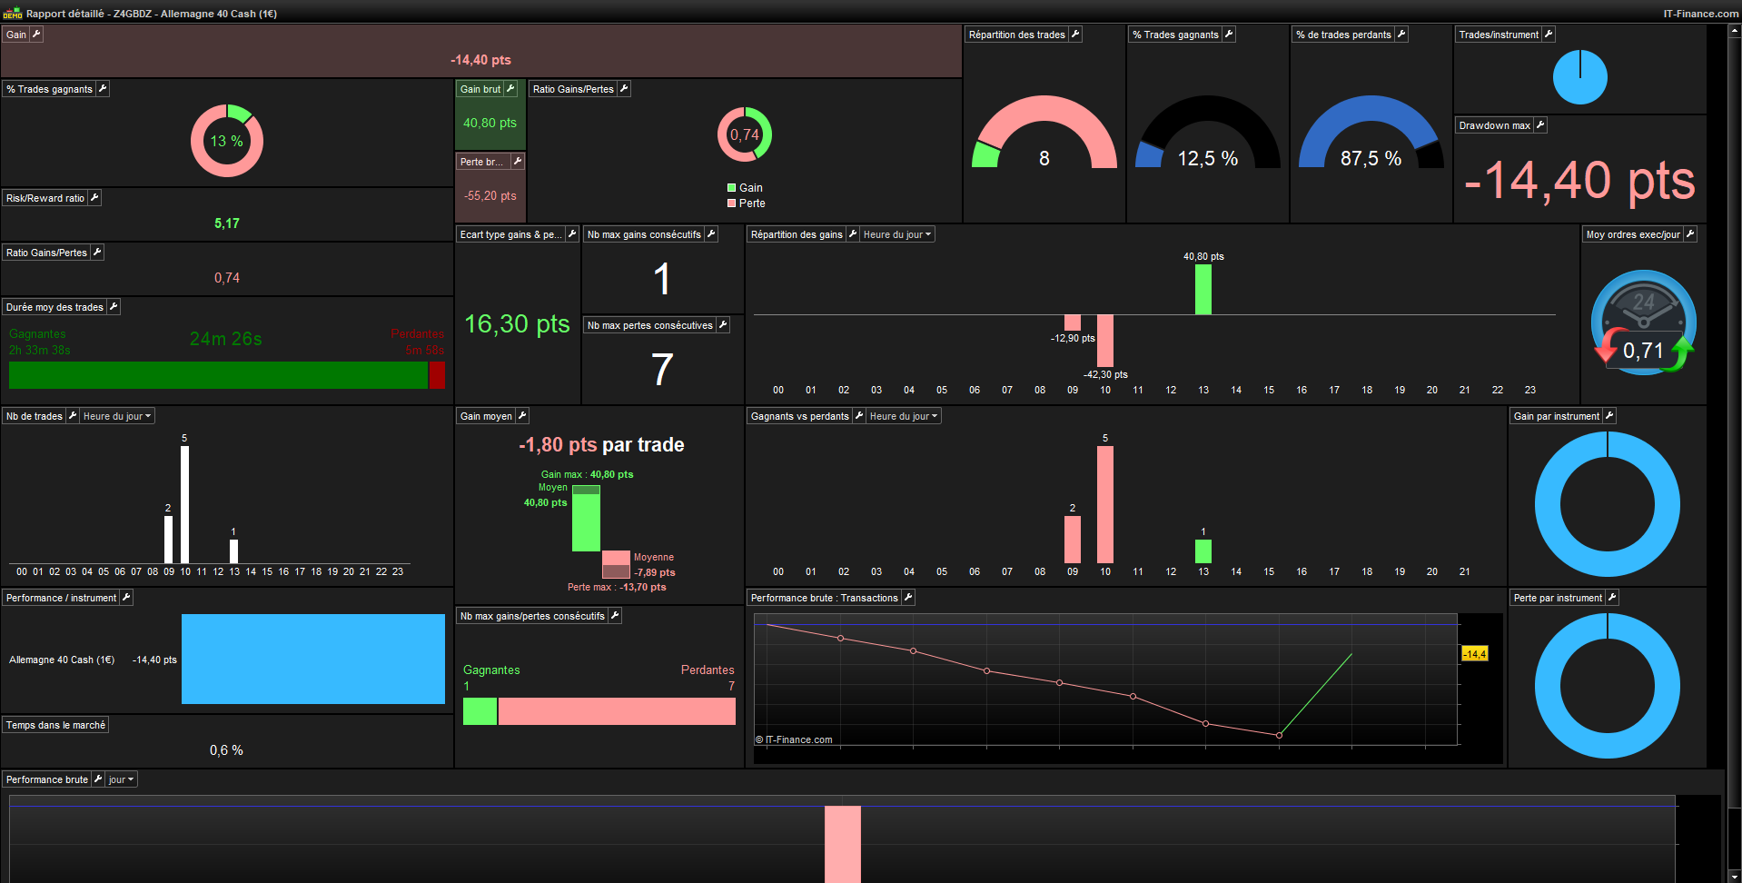The width and height of the screenshot is (1742, 883).
Task: Click wrench icon beside Trades/instrument
Action: point(1549,35)
